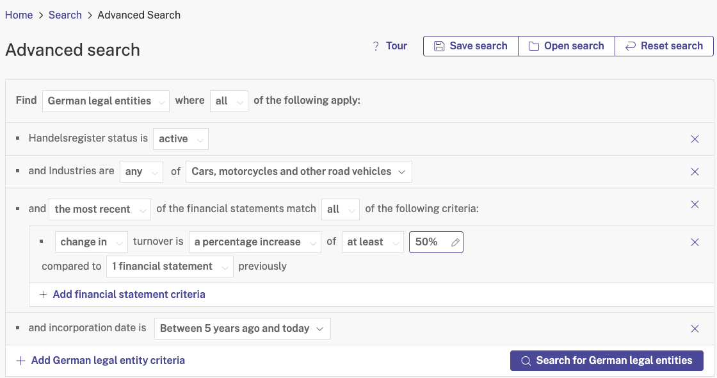This screenshot has height=378, width=717.
Task: Remove the Handelsregister status criterion
Action: 695,139
